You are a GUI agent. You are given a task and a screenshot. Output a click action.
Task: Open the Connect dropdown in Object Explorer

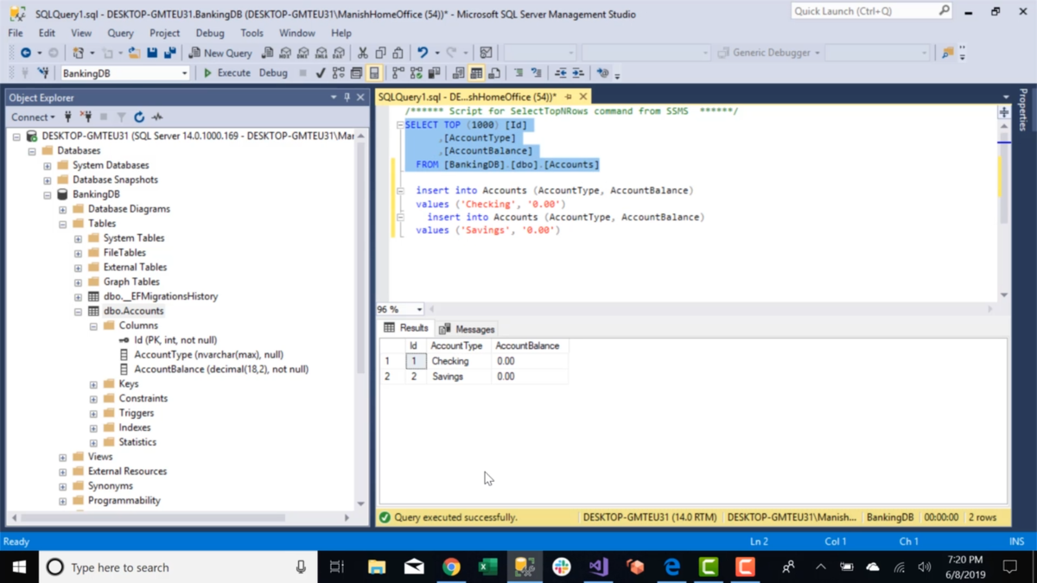point(33,117)
